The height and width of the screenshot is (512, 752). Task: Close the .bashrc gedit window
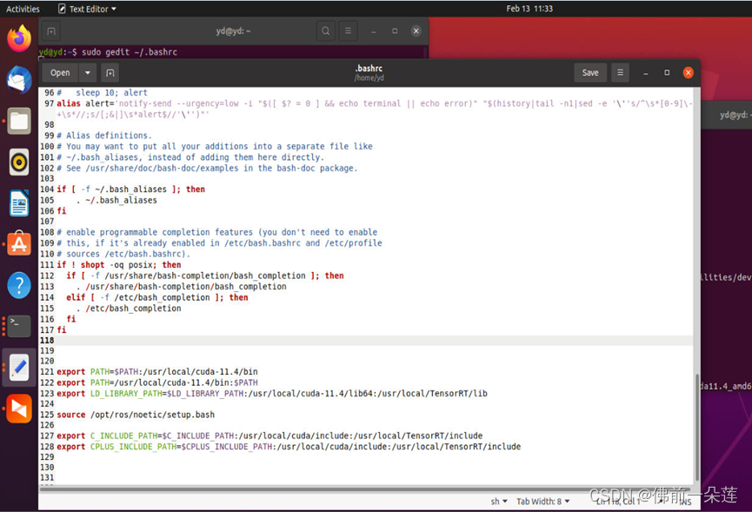(689, 73)
